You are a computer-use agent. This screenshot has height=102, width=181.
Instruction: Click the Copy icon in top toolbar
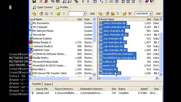tap(53, 1)
